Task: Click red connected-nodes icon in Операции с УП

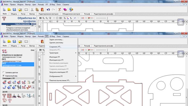Action: [29, 87]
